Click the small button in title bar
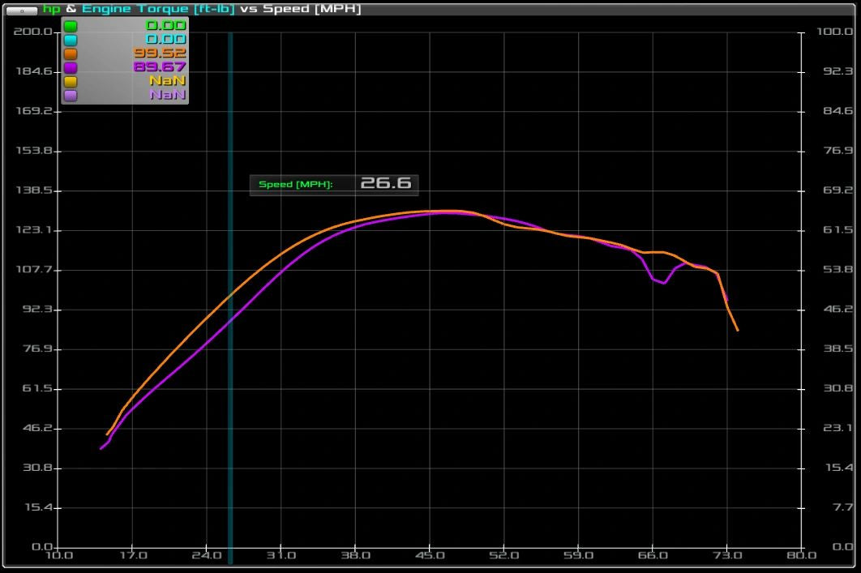 [22, 10]
